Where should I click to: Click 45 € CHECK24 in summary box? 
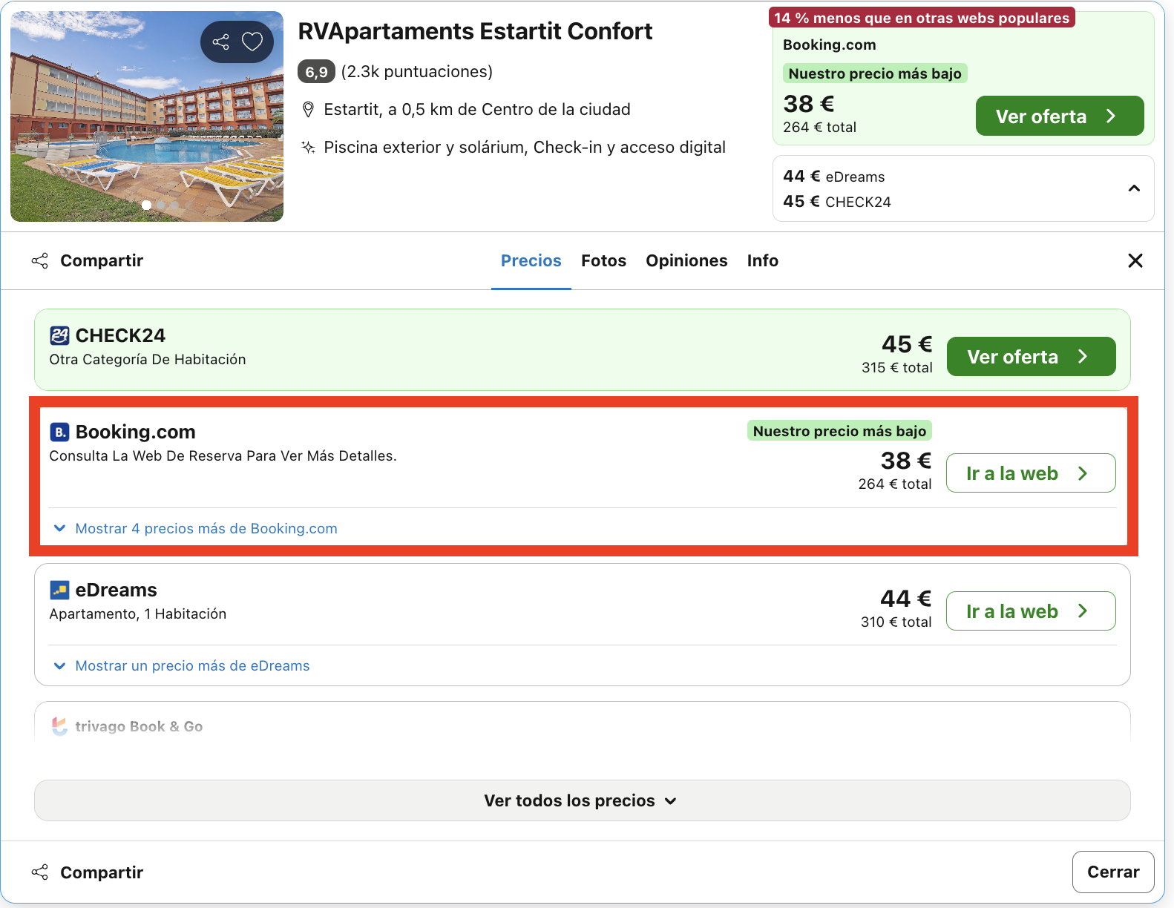pyautogui.click(x=836, y=202)
